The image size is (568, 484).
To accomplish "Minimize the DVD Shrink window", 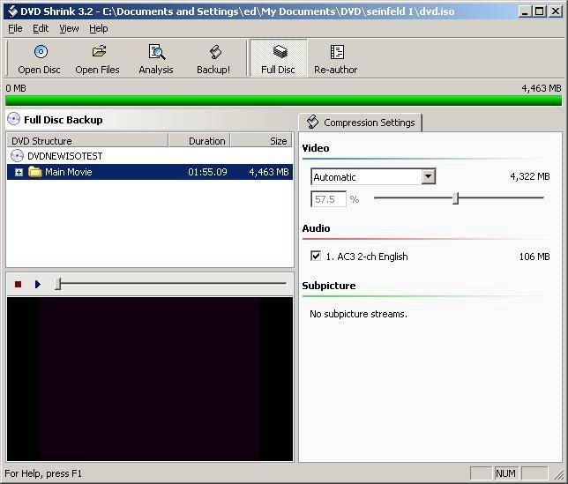I will tap(524, 11).
